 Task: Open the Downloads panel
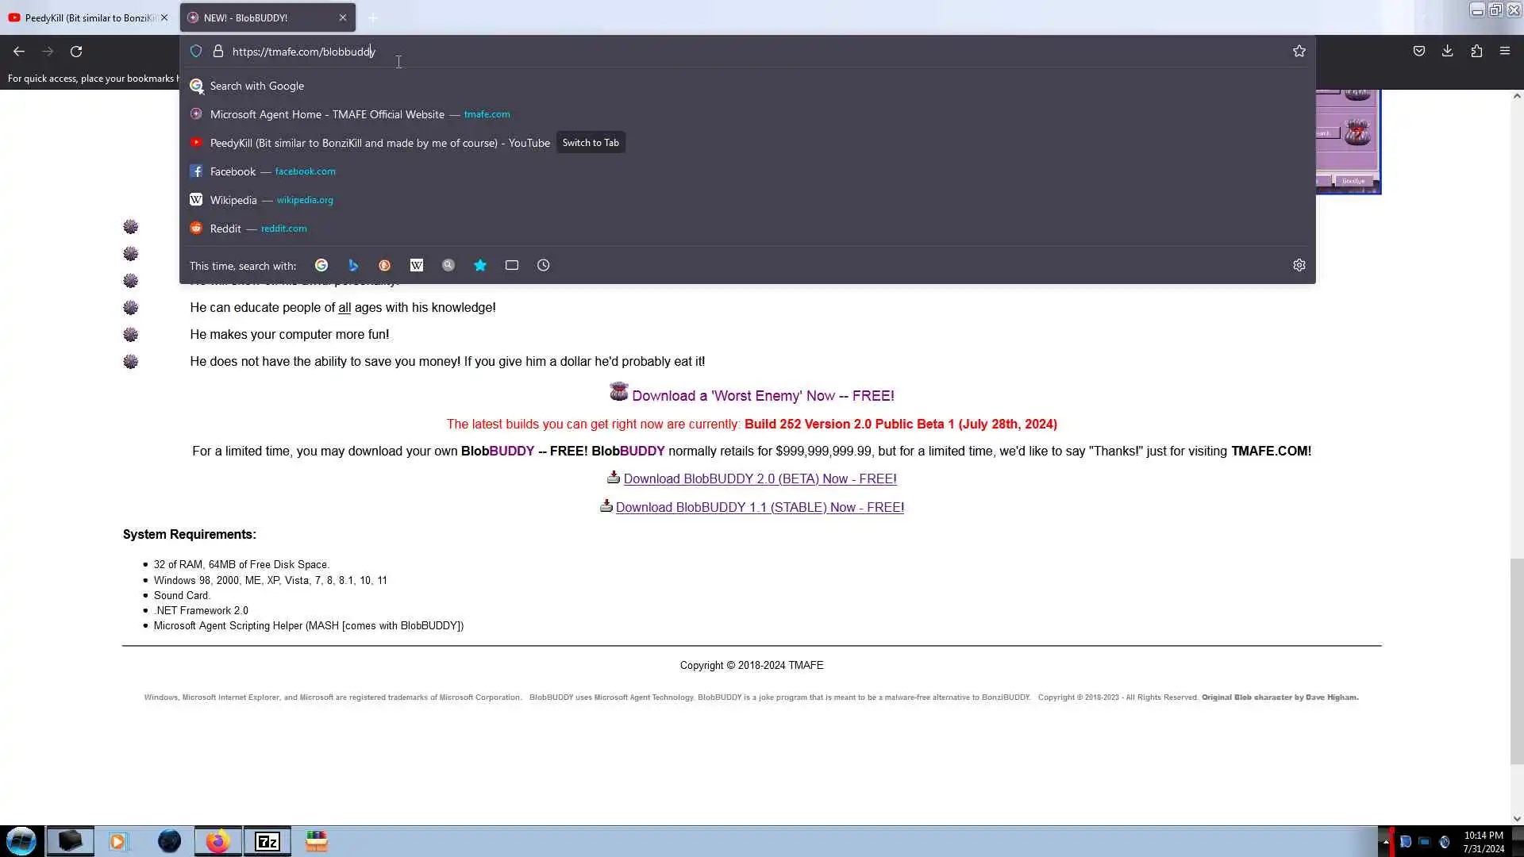1448,52
